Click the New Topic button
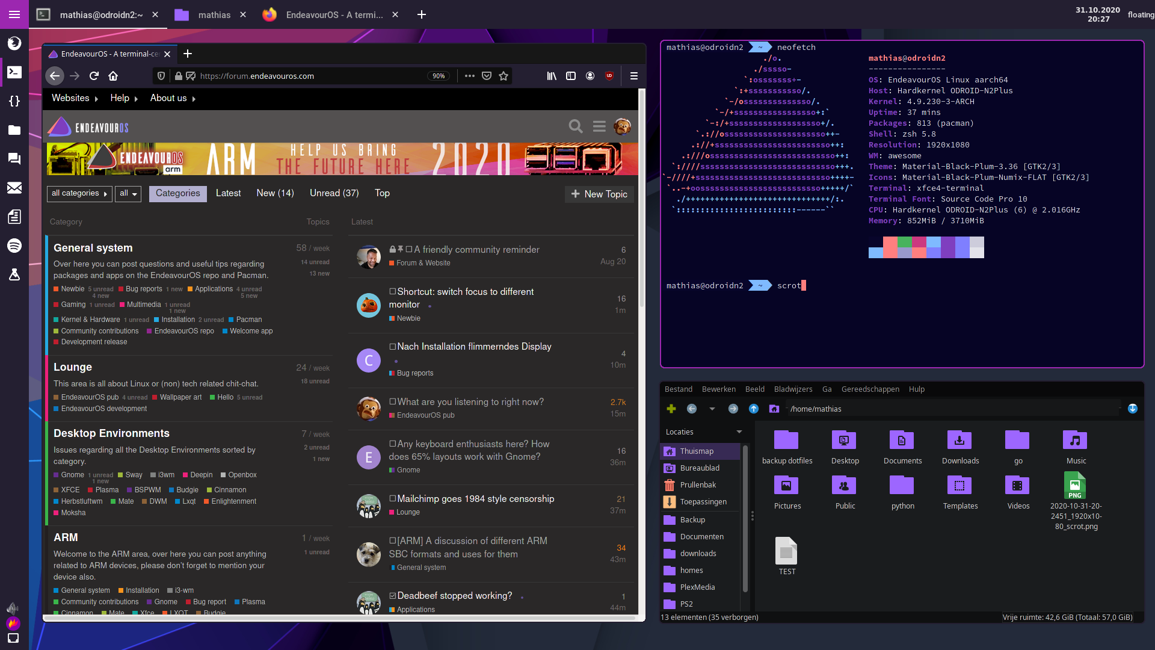1155x650 pixels. 599,194
